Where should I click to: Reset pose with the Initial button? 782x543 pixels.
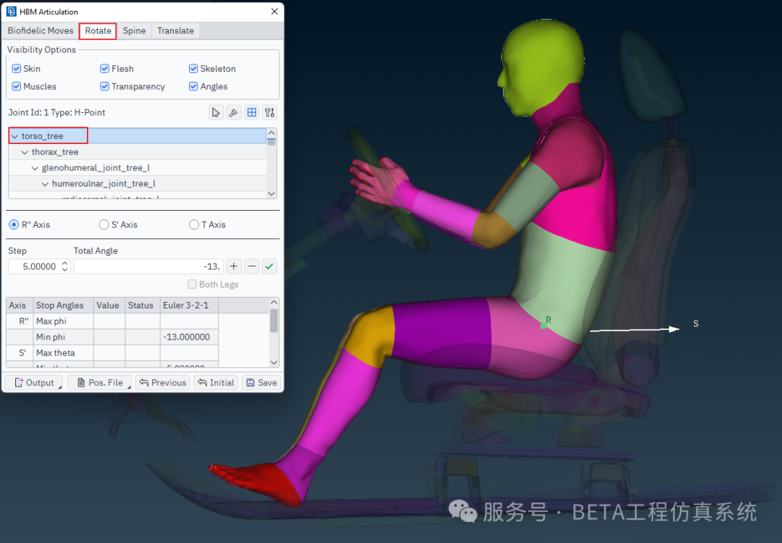216,382
